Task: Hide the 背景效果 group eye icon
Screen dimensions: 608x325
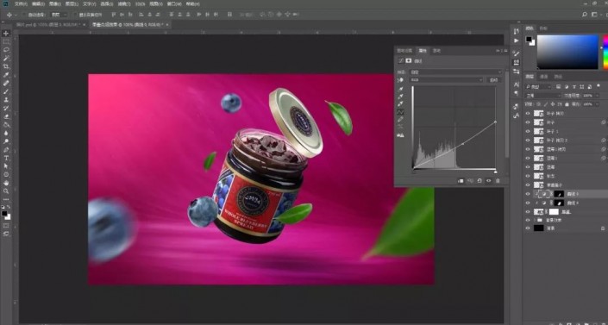Action: (x=527, y=221)
